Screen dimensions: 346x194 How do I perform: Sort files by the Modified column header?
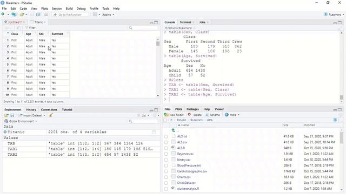309,125
